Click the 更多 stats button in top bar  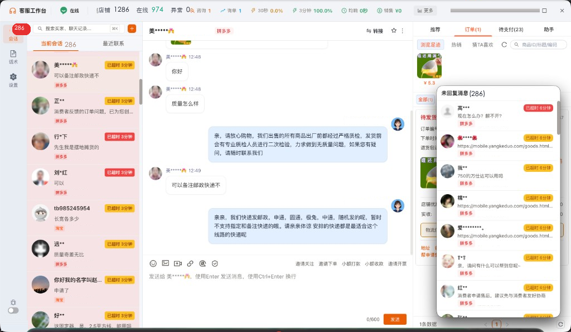pyautogui.click(x=425, y=11)
